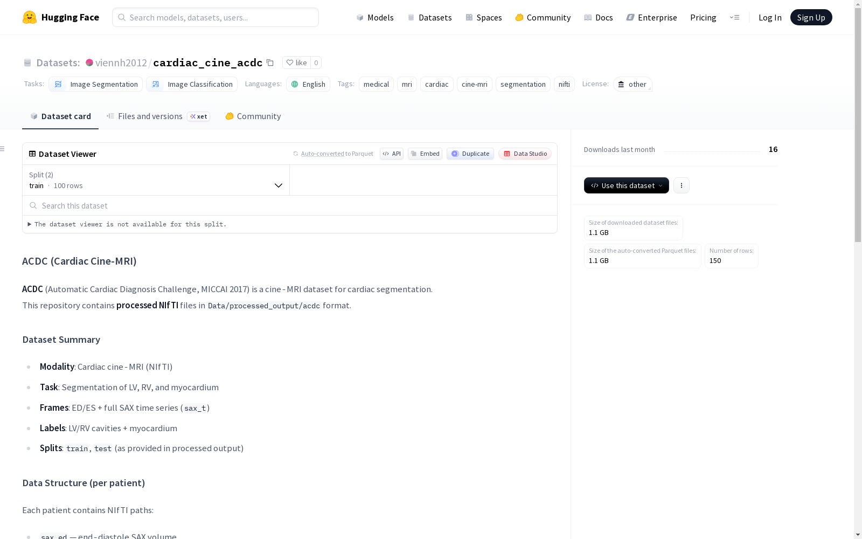Open the three-dot more options menu
862x539 pixels.
(x=682, y=185)
